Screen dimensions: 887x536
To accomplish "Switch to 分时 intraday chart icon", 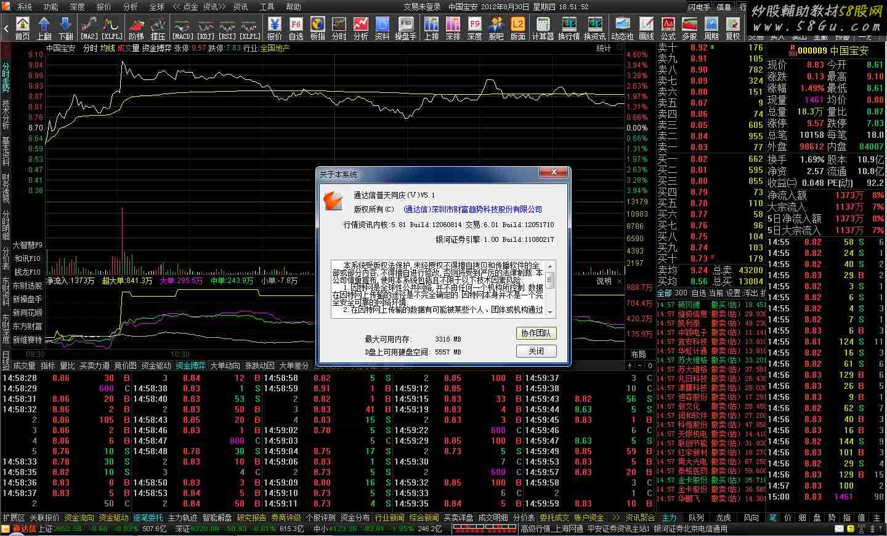I will [x=339, y=28].
